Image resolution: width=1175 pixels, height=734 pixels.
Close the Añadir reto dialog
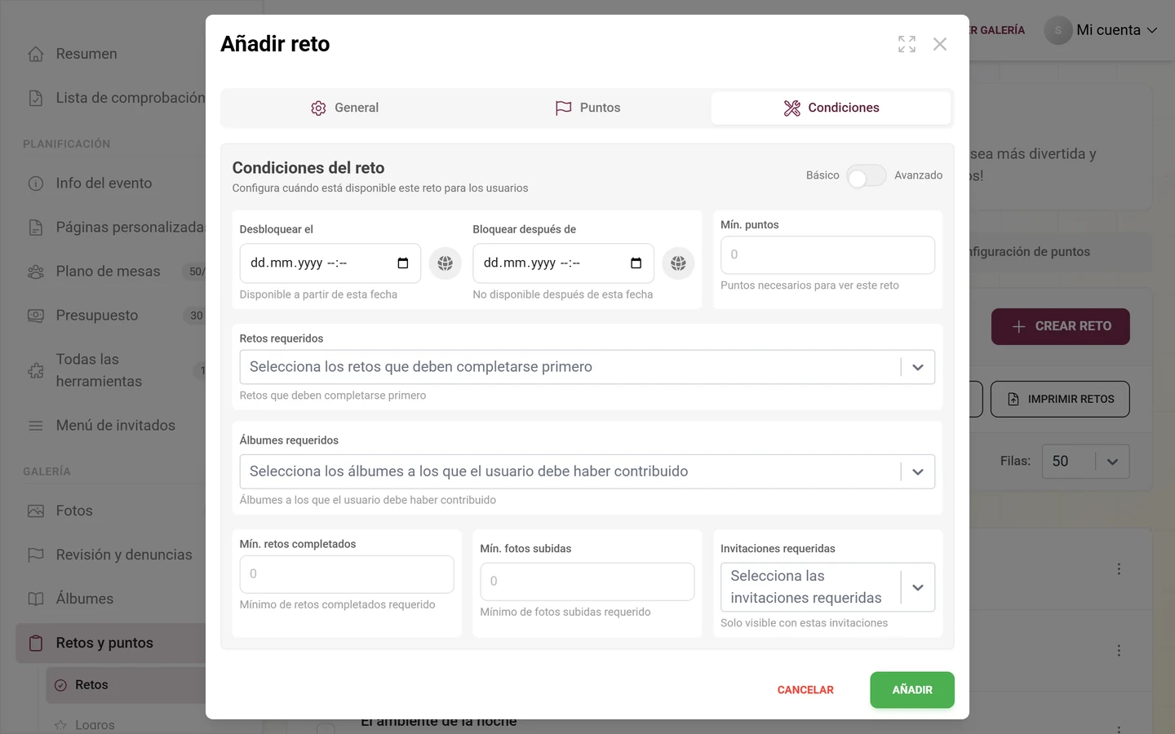[x=940, y=44]
